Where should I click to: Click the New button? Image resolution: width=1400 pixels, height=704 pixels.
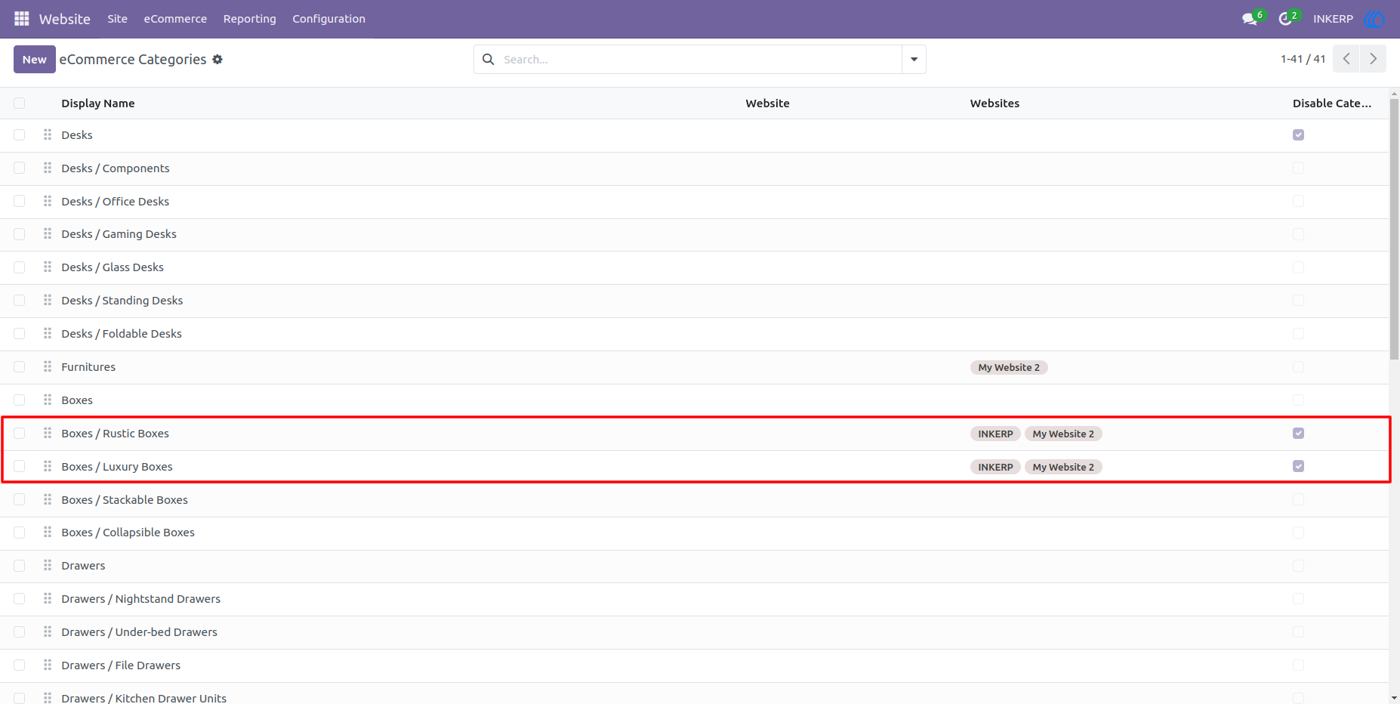35,59
